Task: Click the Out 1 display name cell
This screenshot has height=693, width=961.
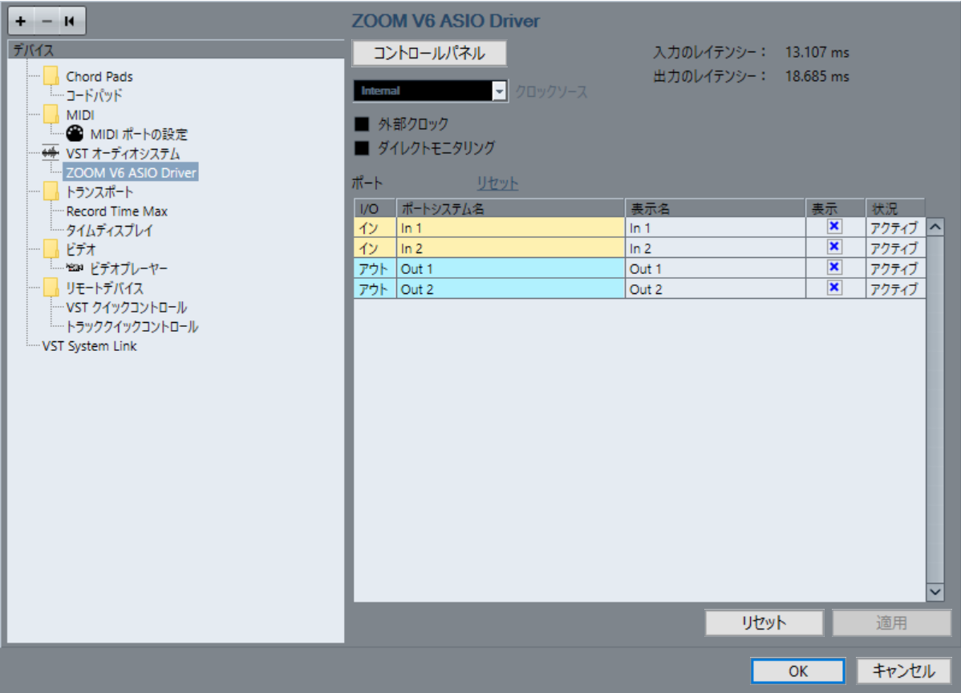Action: click(x=716, y=268)
